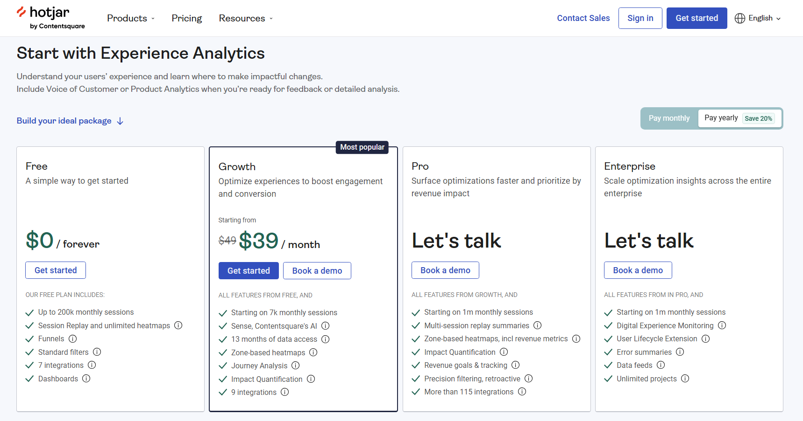Open info icon beside Funnels
803x421 pixels.
(73, 338)
